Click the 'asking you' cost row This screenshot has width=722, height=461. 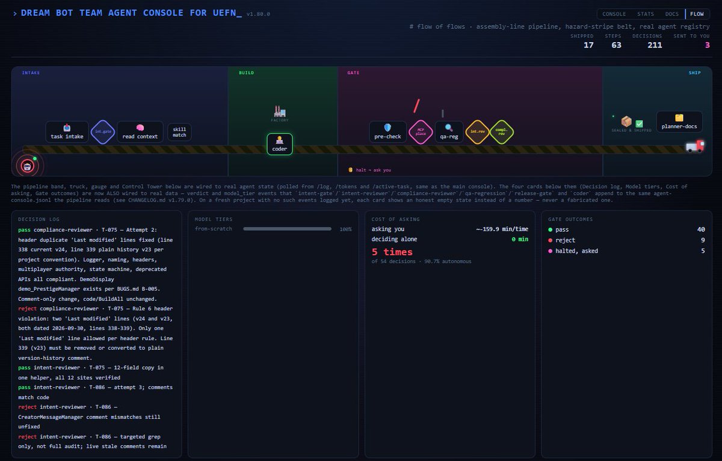(450, 229)
